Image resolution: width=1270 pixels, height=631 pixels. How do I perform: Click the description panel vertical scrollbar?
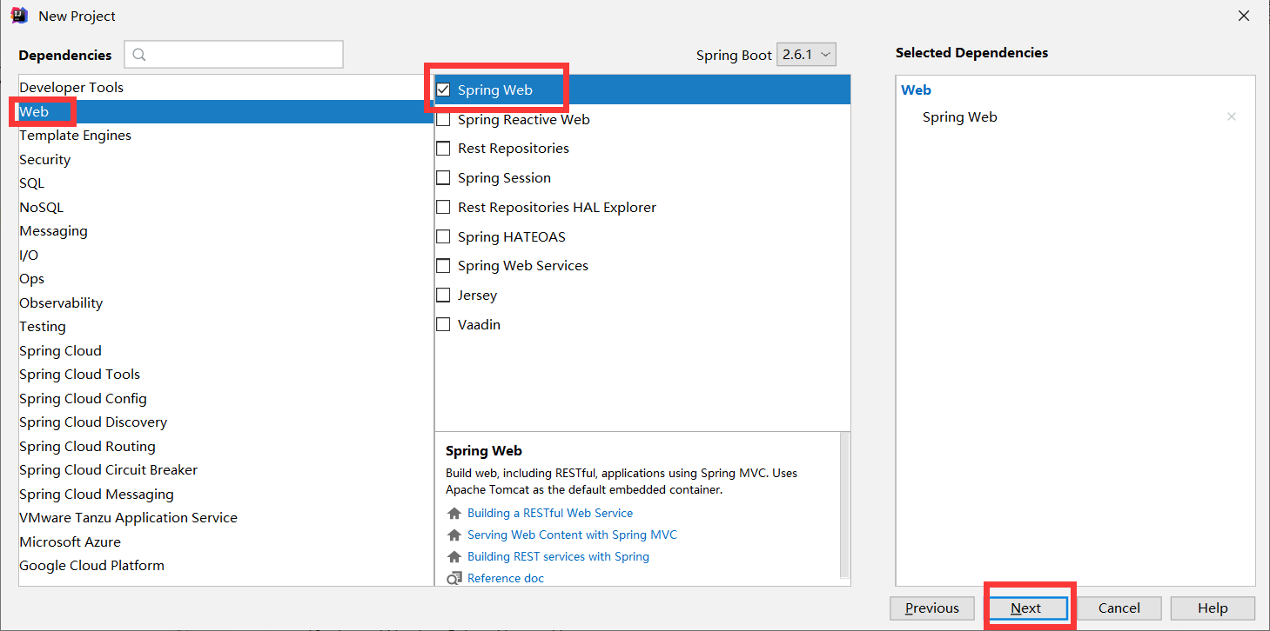pyautogui.click(x=844, y=504)
